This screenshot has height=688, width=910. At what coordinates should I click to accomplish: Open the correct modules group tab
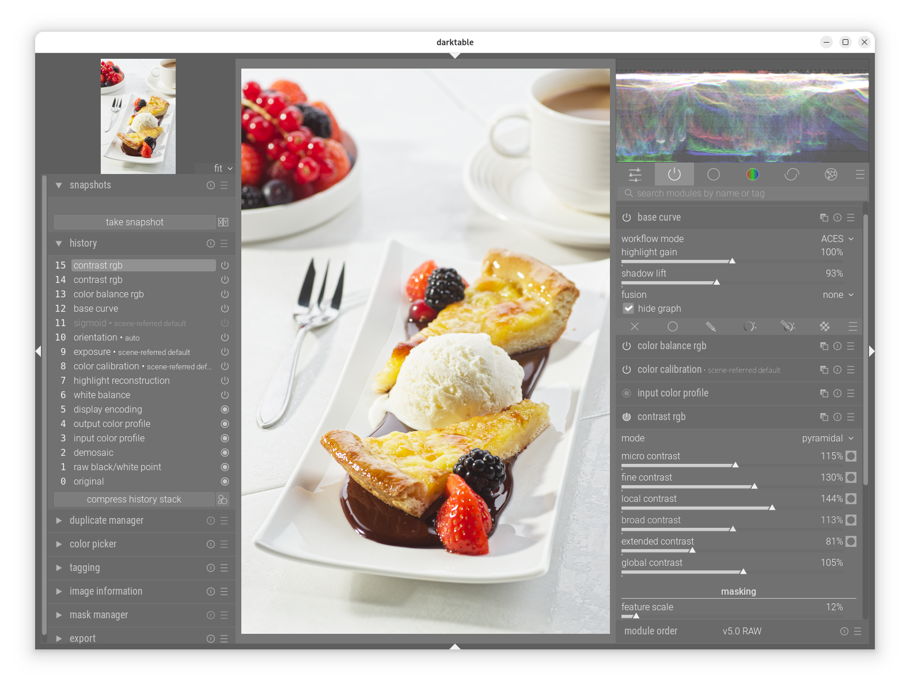[x=792, y=174]
